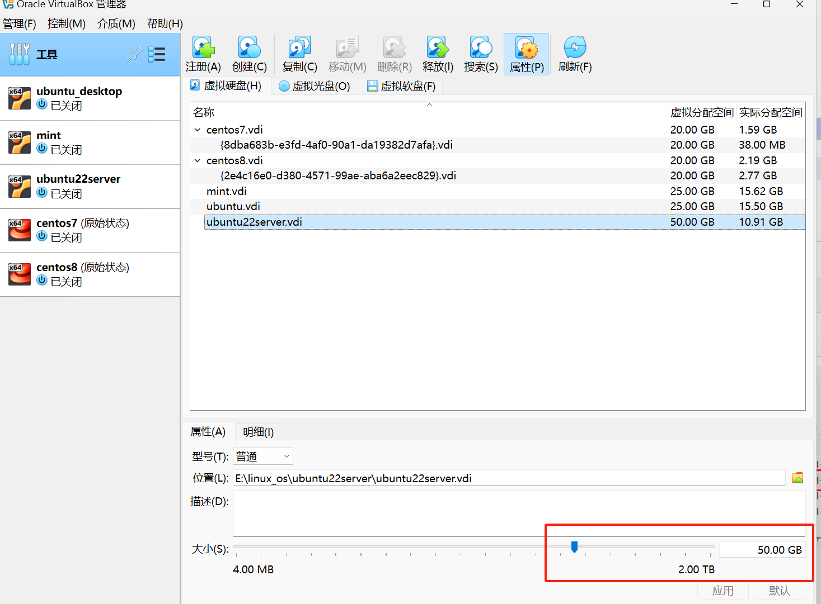
Task: Toggle the 属性(P) properties toolbar button
Action: [x=527, y=54]
